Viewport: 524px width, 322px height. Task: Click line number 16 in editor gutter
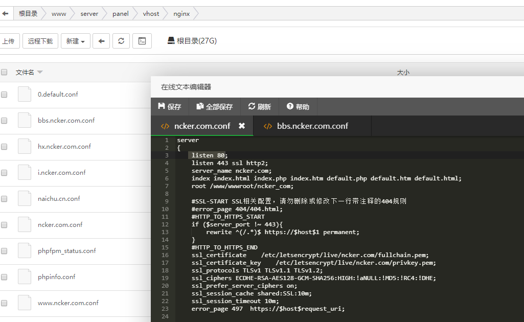[166, 255]
